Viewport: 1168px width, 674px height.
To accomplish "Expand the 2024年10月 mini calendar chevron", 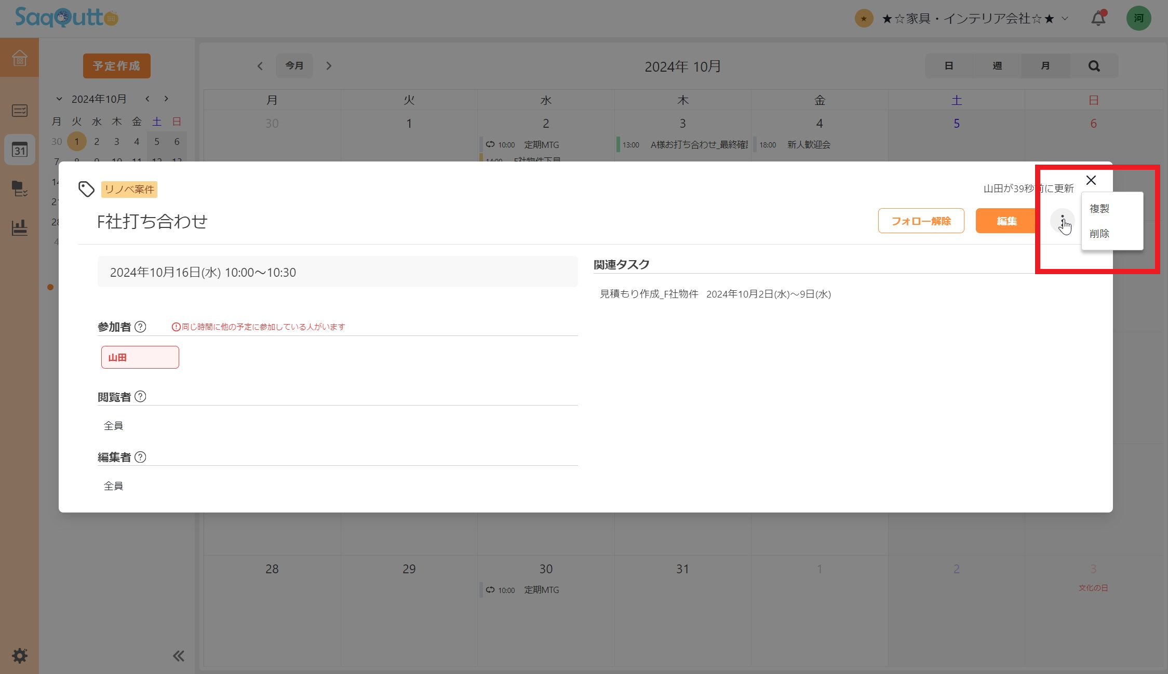I will coord(59,99).
